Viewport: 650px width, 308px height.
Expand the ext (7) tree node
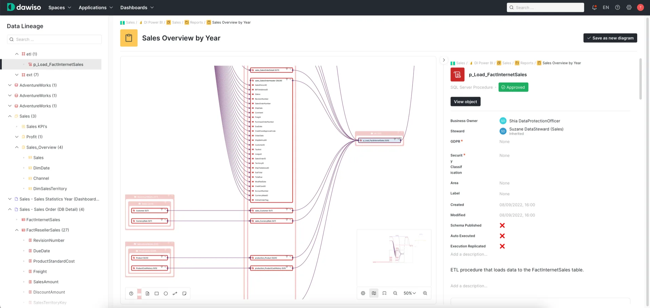[17, 75]
